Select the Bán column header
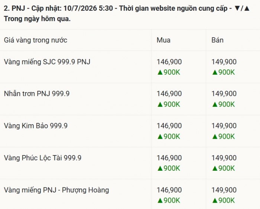 (x=217, y=40)
